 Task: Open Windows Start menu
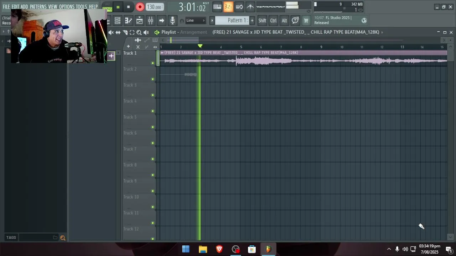186,249
